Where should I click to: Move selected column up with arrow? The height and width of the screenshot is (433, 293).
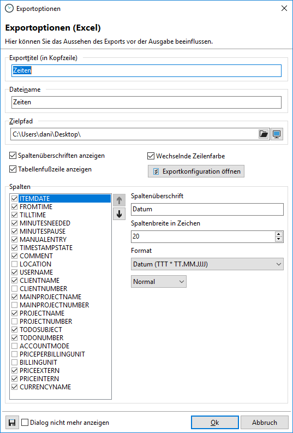click(119, 200)
